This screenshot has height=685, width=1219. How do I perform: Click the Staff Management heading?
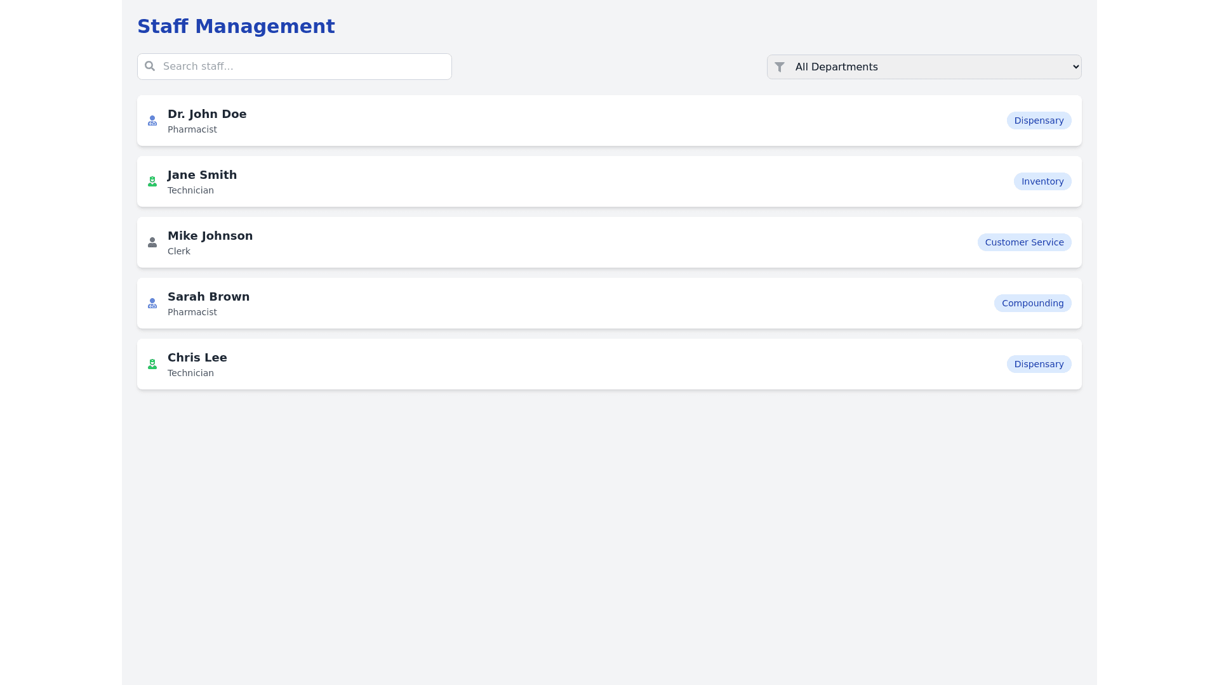(x=236, y=26)
